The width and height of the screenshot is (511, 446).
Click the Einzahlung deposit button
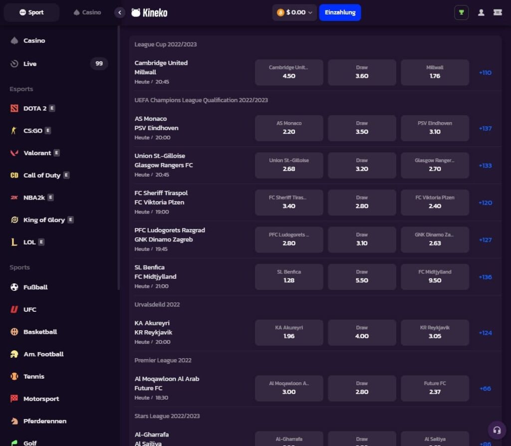[340, 12]
